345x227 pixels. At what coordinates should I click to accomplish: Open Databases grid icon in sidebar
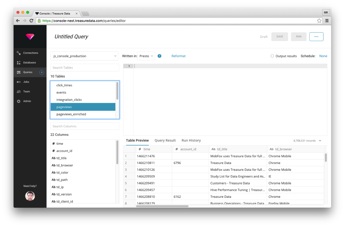pos(19,63)
